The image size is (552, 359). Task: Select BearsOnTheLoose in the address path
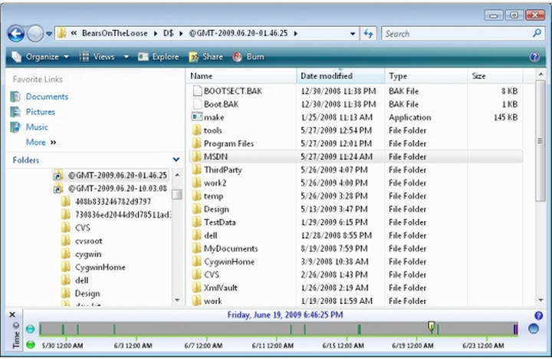[115, 33]
